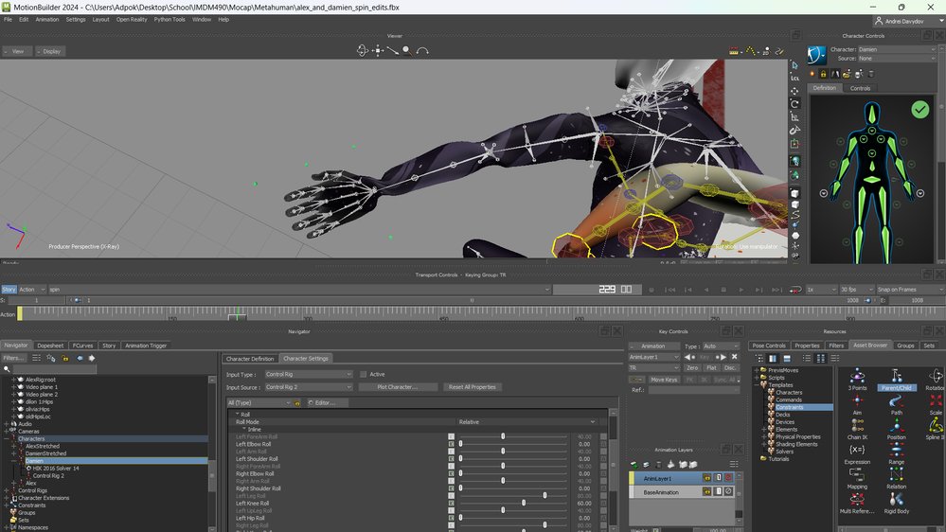This screenshot has width=946, height=532.
Task: Toggle the Active checkbox in Character Settings
Action: click(x=364, y=375)
